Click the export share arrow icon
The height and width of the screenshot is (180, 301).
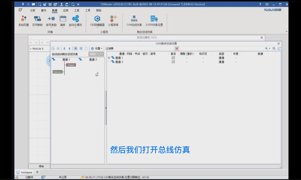tap(67, 4)
